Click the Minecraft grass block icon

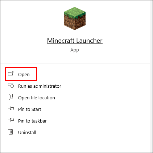point(75,18)
